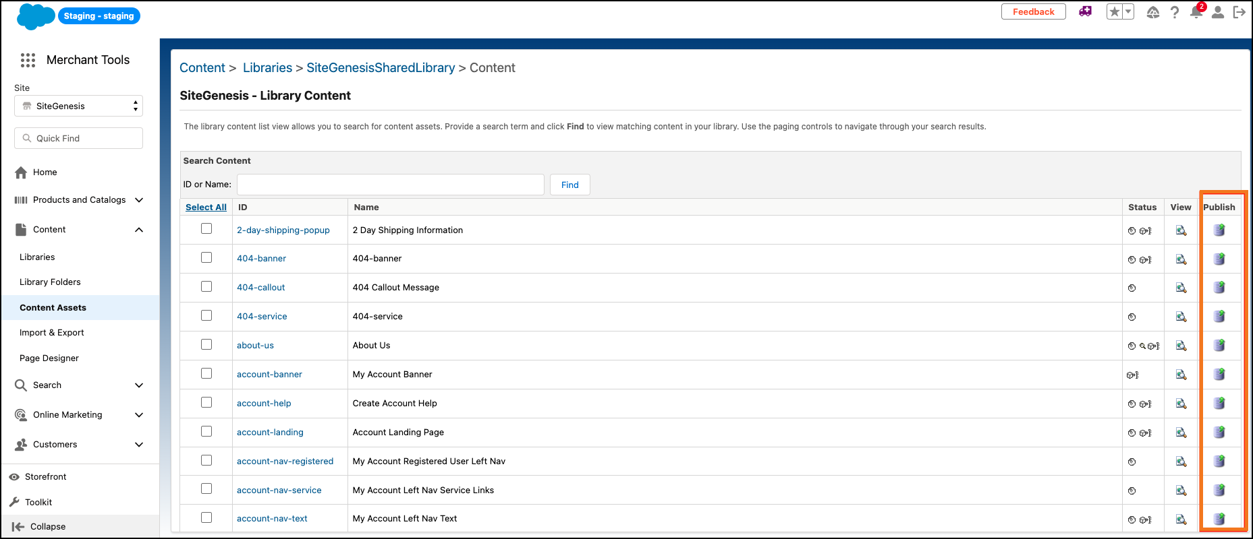Click the Select All link
Image resolution: width=1253 pixels, height=539 pixels.
[206, 208]
